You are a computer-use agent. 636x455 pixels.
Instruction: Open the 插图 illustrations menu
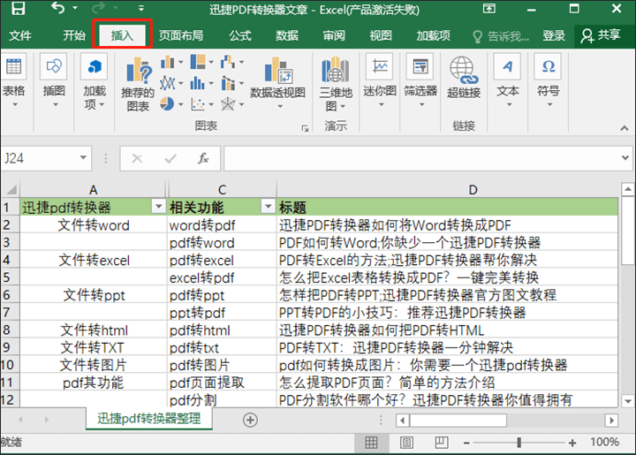(54, 81)
